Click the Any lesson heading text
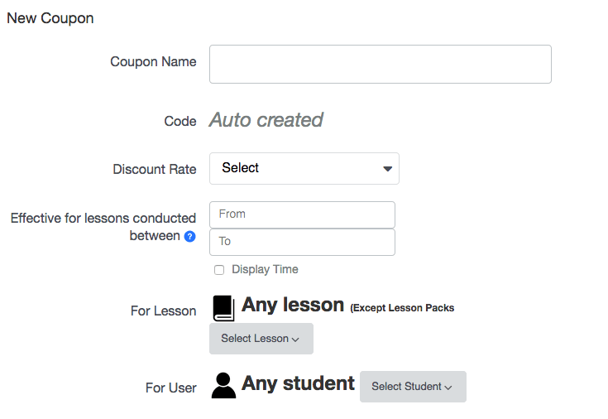The image size is (608, 419). pyautogui.click(x=293, y=305)
